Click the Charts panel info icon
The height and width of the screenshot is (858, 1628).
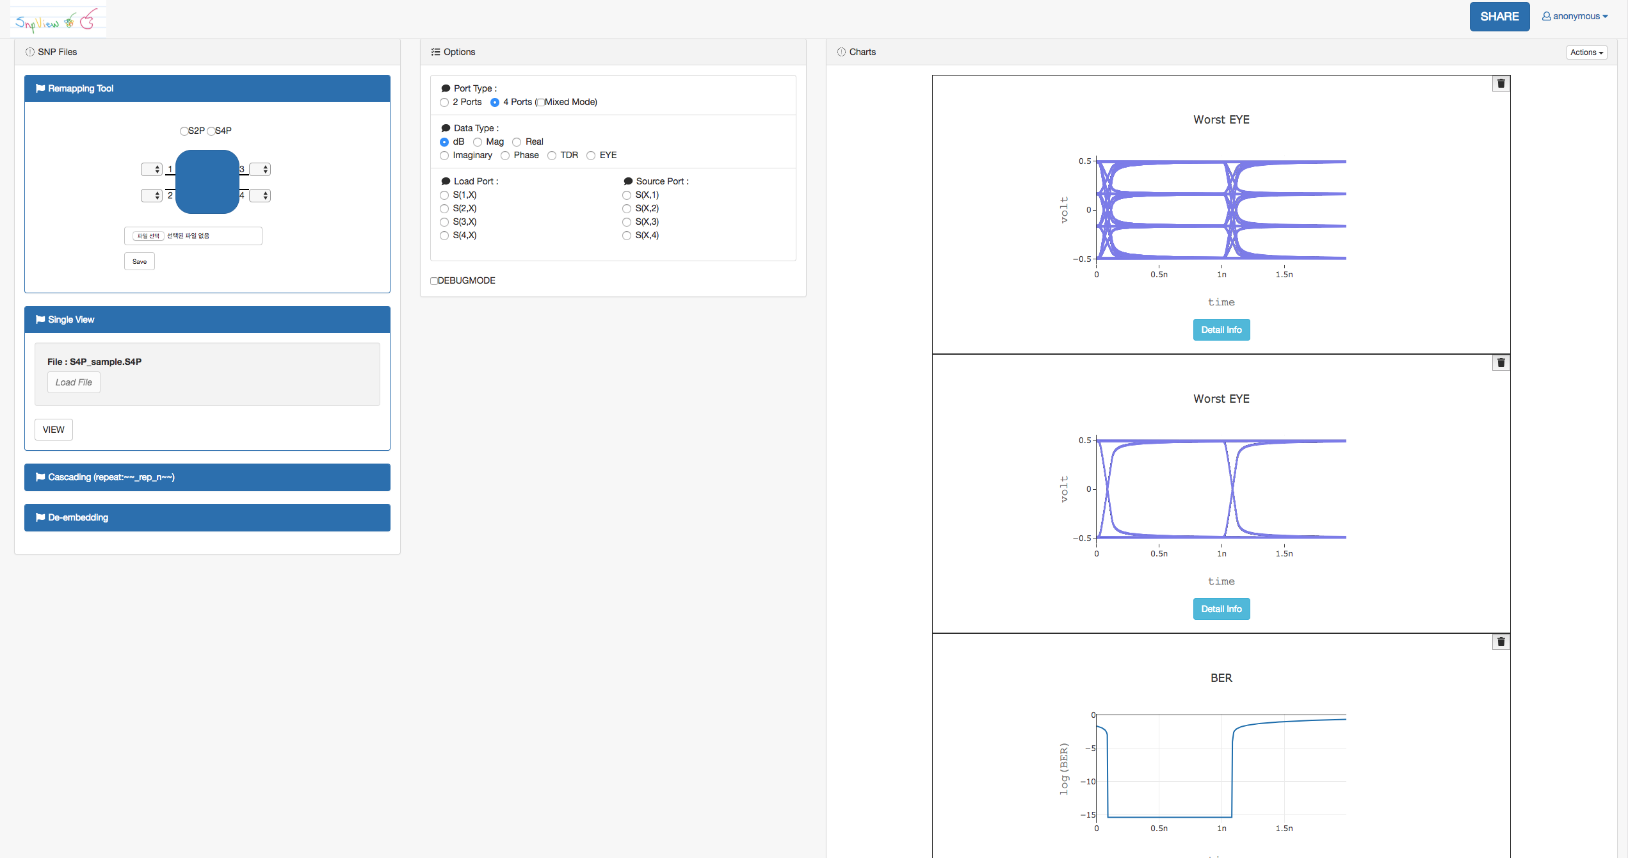[841, 52]
